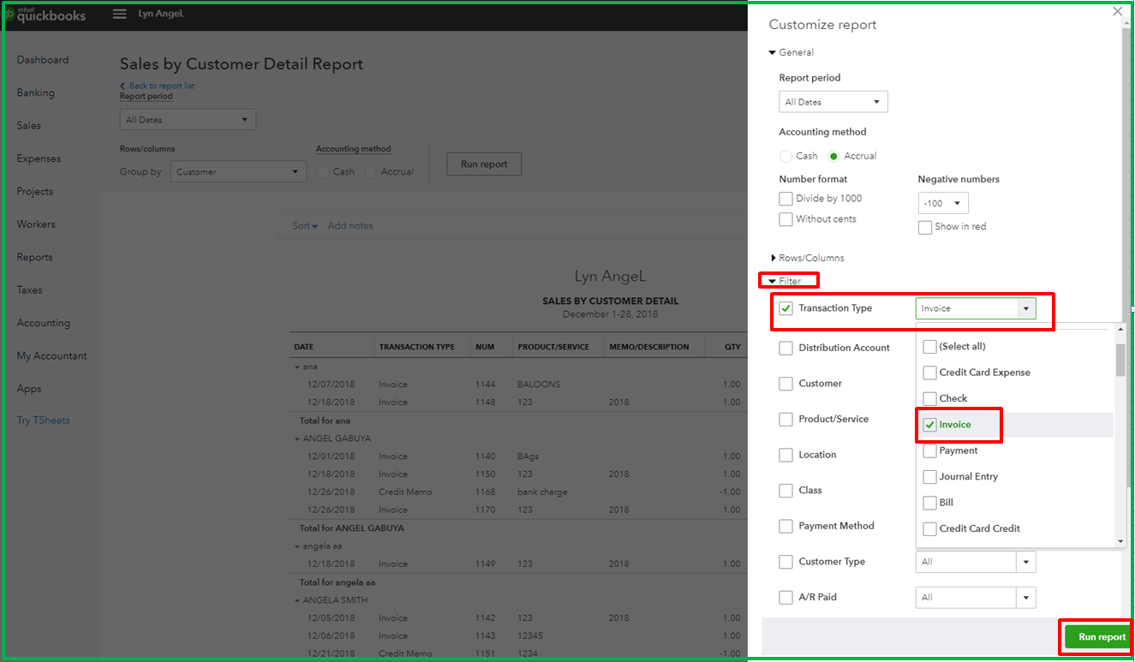
Task: Enable the Customer Type filter checkbox
Action: [x=786, y=562]
